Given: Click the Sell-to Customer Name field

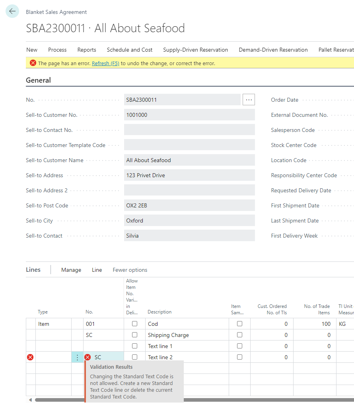Looking at the screenshot, I should pyautogui.click(x=189, y=160).
